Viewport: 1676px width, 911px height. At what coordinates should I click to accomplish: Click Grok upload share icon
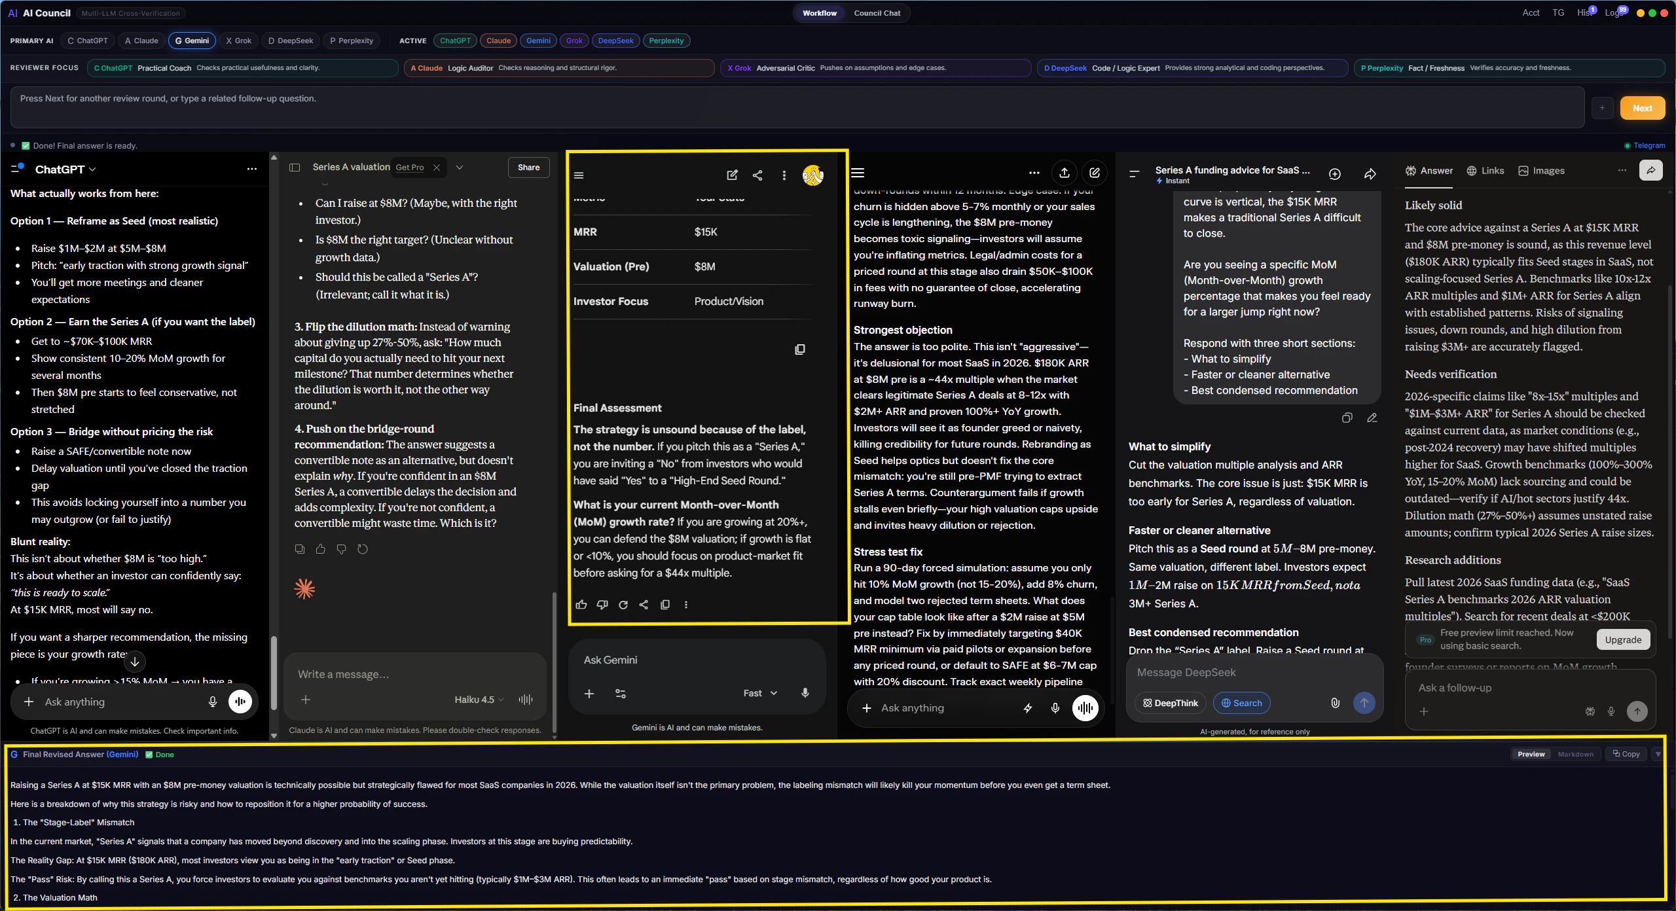tap(1065, 173)
